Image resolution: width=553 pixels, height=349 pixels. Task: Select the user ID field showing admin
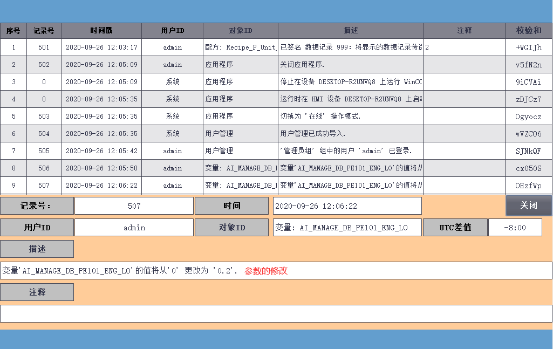coord(134,228)
